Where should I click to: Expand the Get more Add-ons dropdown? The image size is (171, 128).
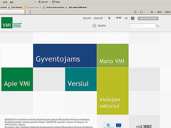pyautogui.click(x=88, y=7)
